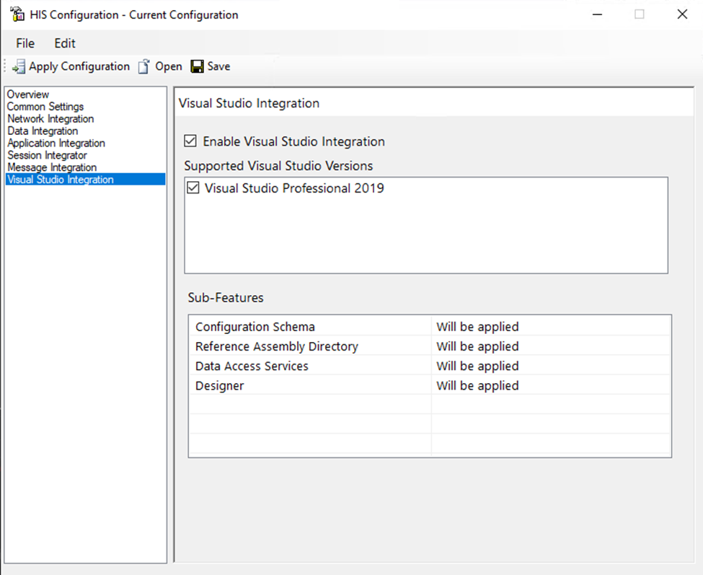Click the Visual Studio Professional 2019 label
The image size is (703, 575).
click(x=294, y=188)
